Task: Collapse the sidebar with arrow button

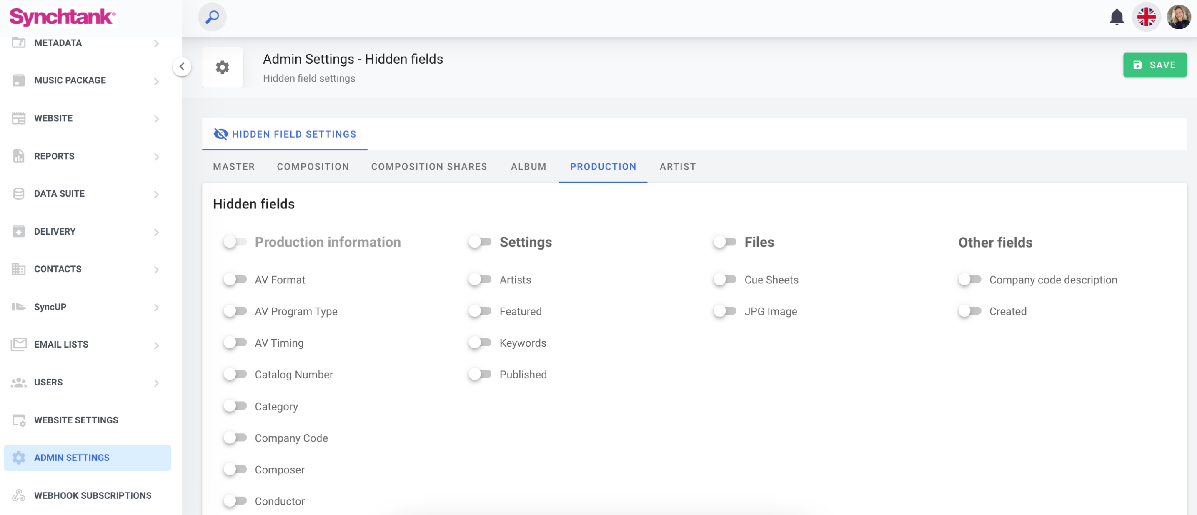Action: [182, 66]
